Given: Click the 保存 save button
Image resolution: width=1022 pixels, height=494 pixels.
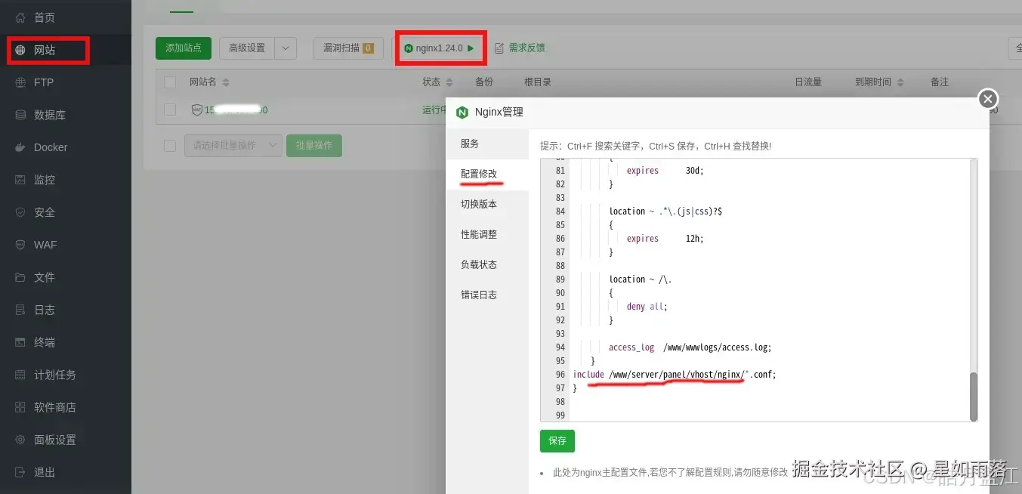Looking at the screenshot, I should (x=557, y=441).
